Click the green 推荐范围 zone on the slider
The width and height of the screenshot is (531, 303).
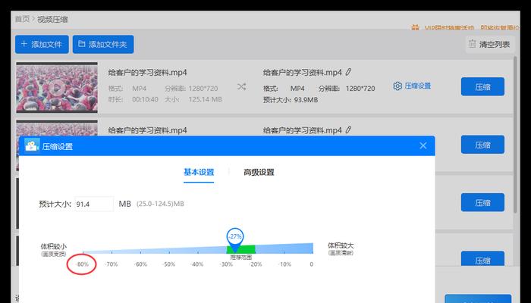241,249
